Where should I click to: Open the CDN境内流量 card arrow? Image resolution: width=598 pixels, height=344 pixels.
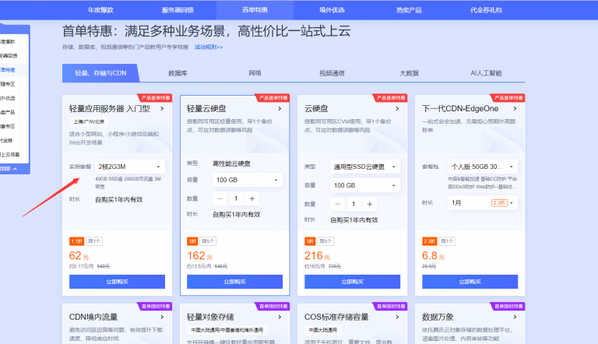(x=162, y=317)
